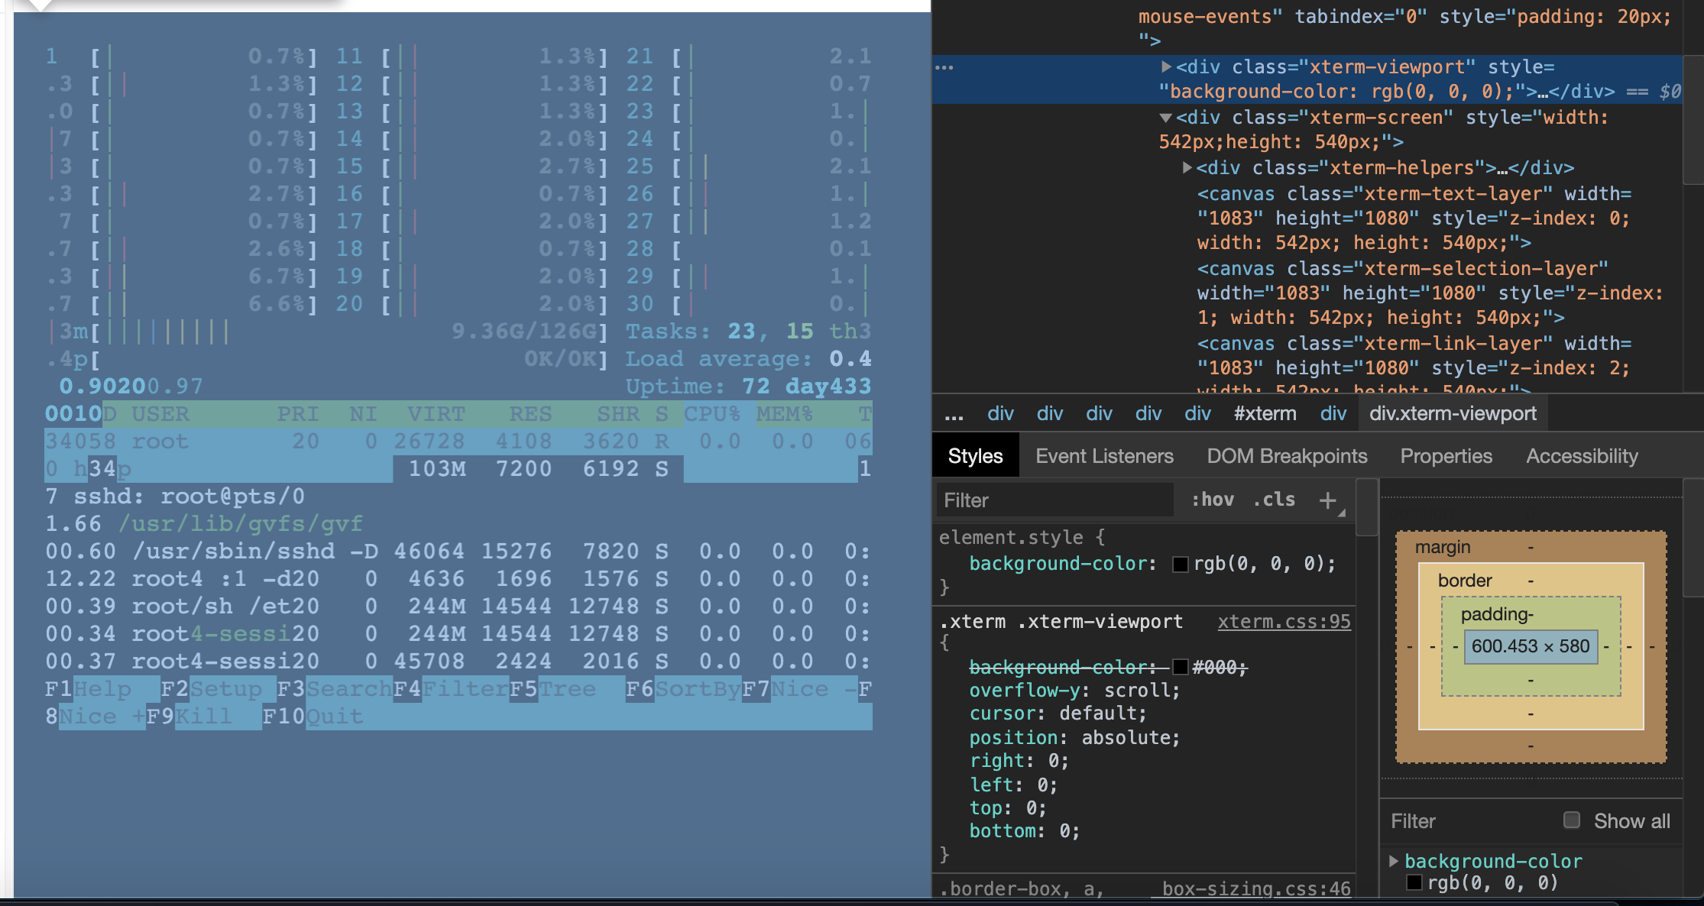Click the New Style Rule plus icon
1704x906 pixels.
[x=1328, y=500]
